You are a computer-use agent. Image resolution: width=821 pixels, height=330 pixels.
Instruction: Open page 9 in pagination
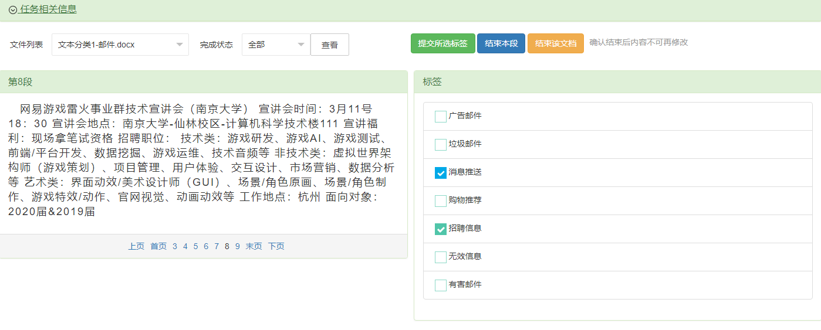(x=238, y=246)
